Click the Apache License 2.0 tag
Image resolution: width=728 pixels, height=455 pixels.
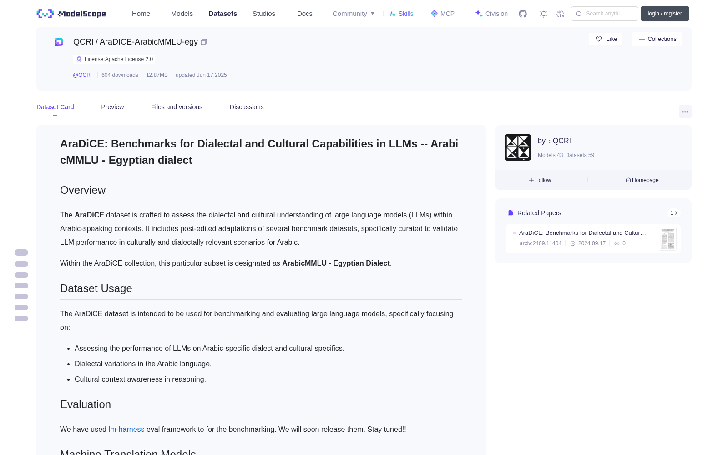point(114,59)
